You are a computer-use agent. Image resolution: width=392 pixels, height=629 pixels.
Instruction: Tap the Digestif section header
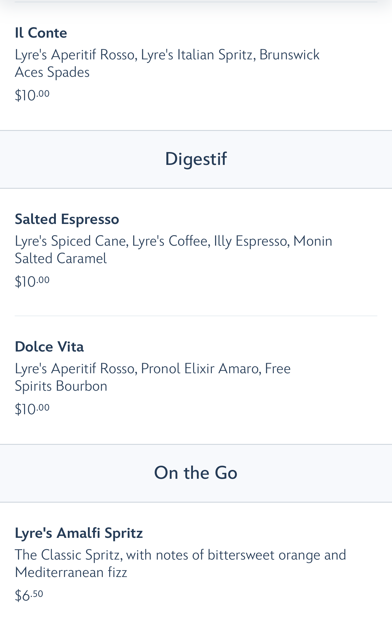click(196, 159)
